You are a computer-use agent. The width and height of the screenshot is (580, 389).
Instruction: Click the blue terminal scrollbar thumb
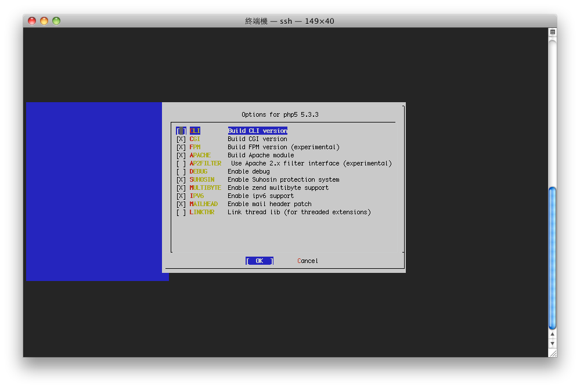pyautogui.click(x=552, y=258)
